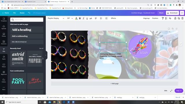Image resolution: width=185 pixels, height=104 pixels.
Task: Open the More sidebar options
Action: click(x=4, y=88)
